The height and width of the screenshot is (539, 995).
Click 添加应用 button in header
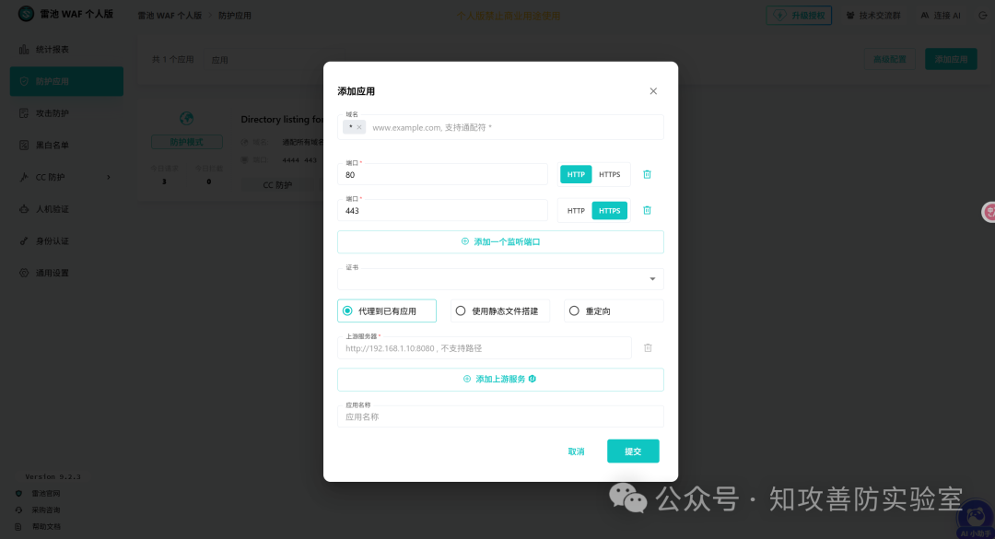tap(951, 59)
